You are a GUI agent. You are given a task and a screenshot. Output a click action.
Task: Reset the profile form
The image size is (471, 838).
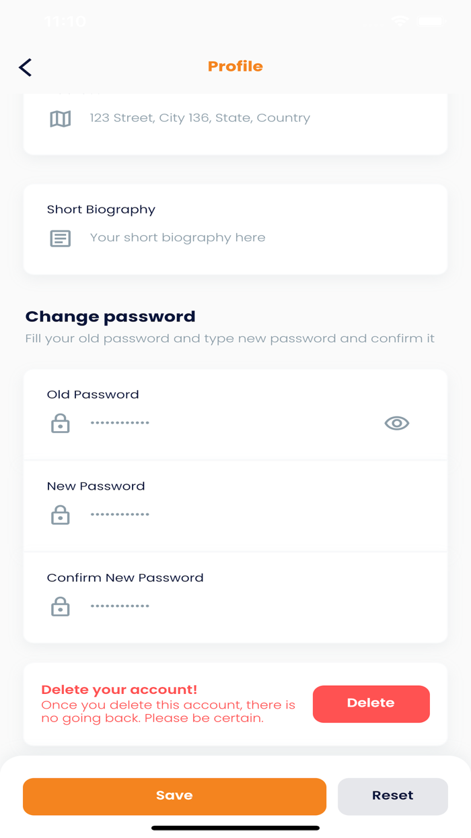pyautogui.click(x=393, y=796)
